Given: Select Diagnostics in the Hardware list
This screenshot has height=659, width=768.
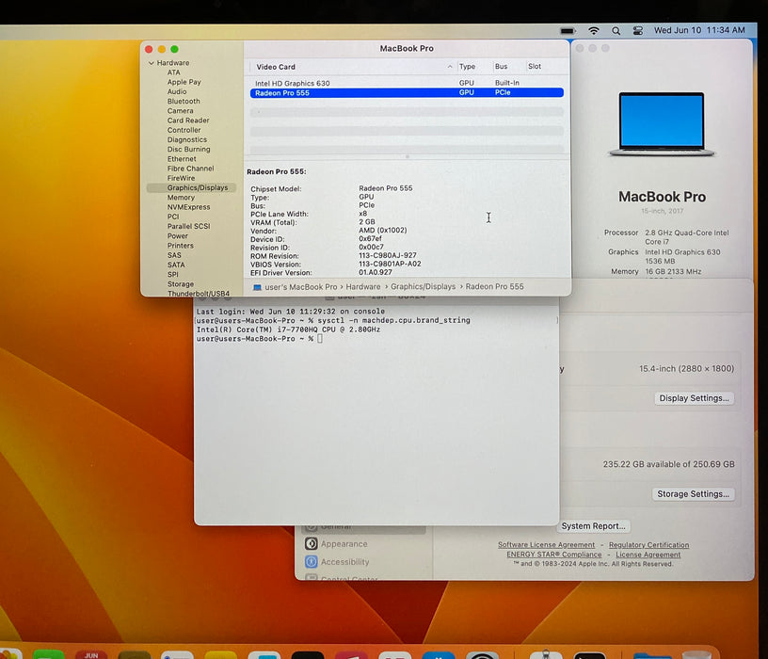Looking at the screenshot, I should point(187,139).
